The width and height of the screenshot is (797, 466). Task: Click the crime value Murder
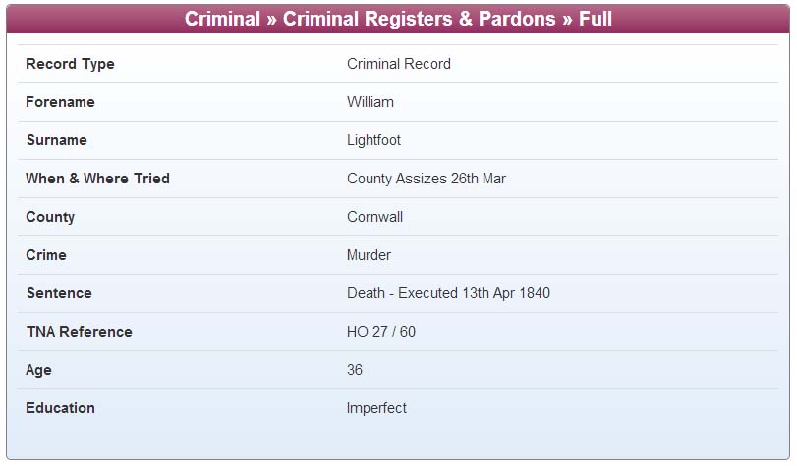pos(370,255)
